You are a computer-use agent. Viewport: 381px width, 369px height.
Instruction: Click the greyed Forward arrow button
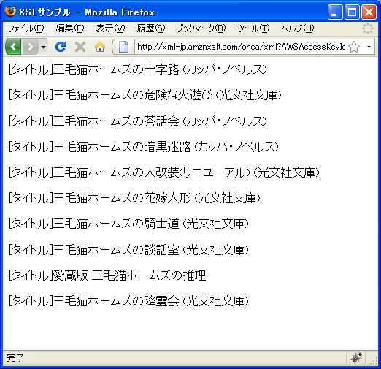tap(31, 47)
